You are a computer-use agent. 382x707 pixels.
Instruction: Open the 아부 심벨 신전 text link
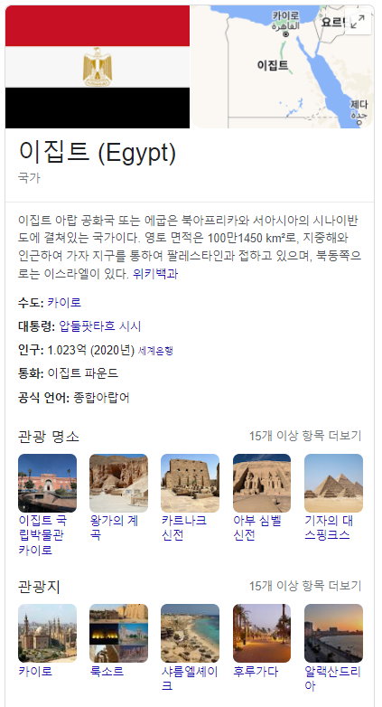[257, 528]
